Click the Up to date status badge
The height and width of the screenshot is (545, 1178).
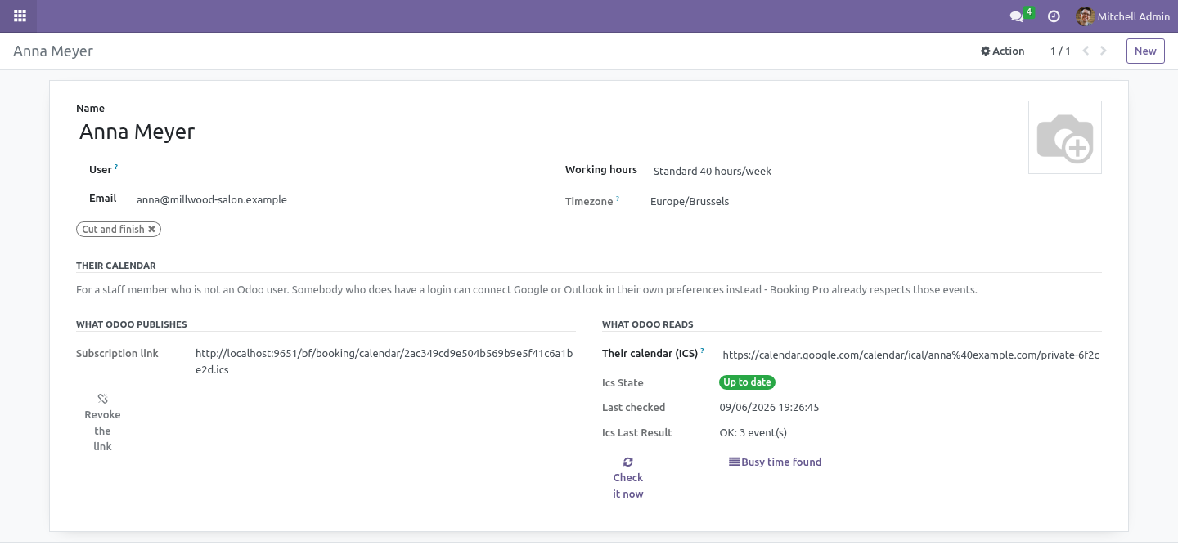pyautogui.click(x=747, y=382)
